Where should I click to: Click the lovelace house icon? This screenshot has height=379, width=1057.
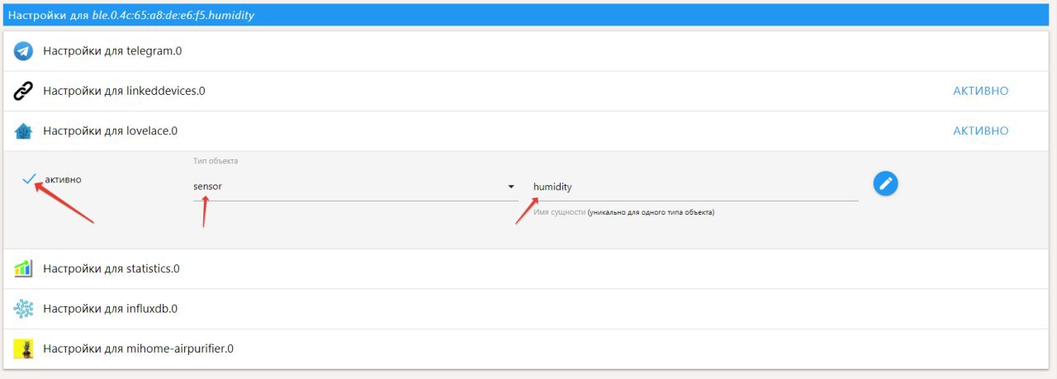click(23, 130)
